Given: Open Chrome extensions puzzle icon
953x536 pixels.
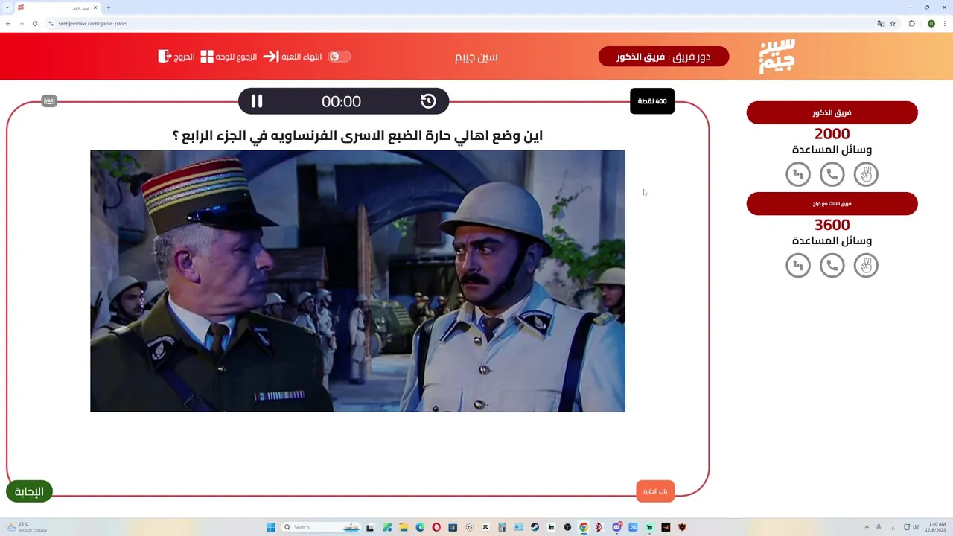Looking at the screenshot, I should pyautogui.click(x=912, y=23).
